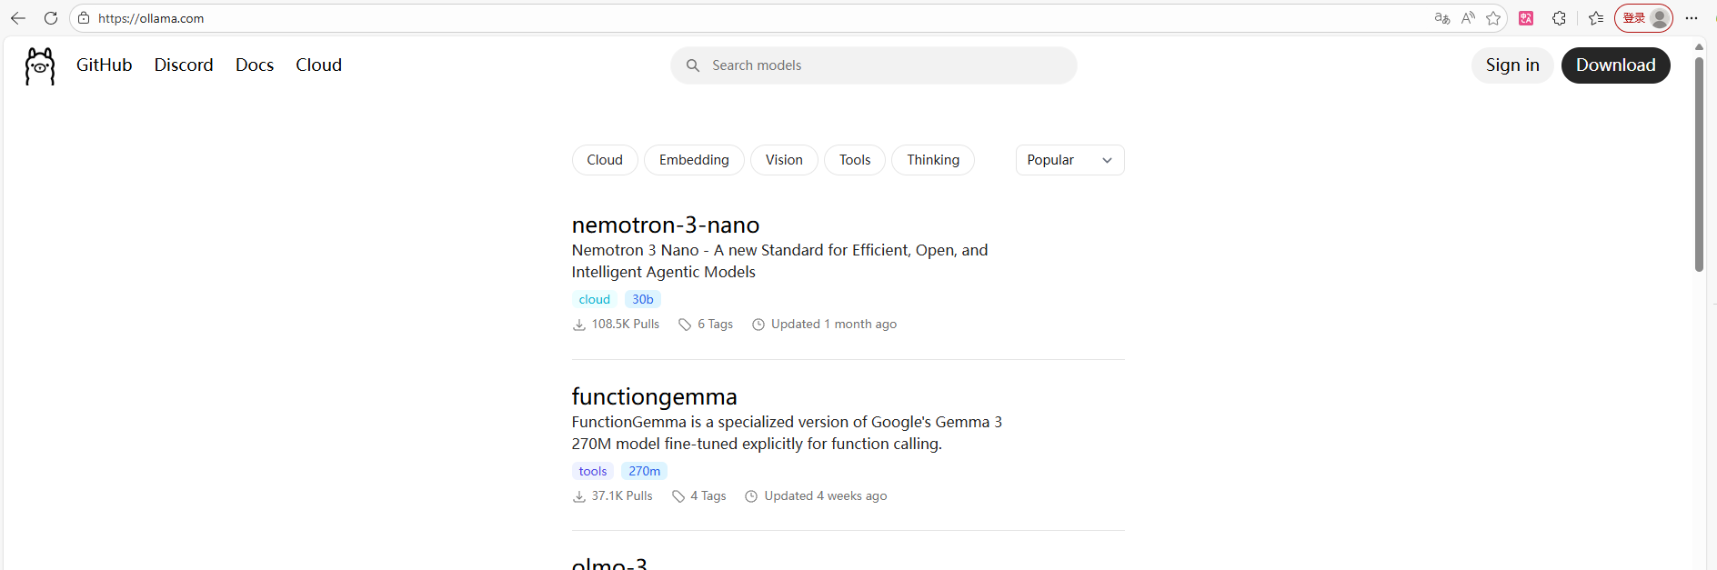Open the favorites list icon
The image size is (1717, 570).
[x=1596, y=18]
